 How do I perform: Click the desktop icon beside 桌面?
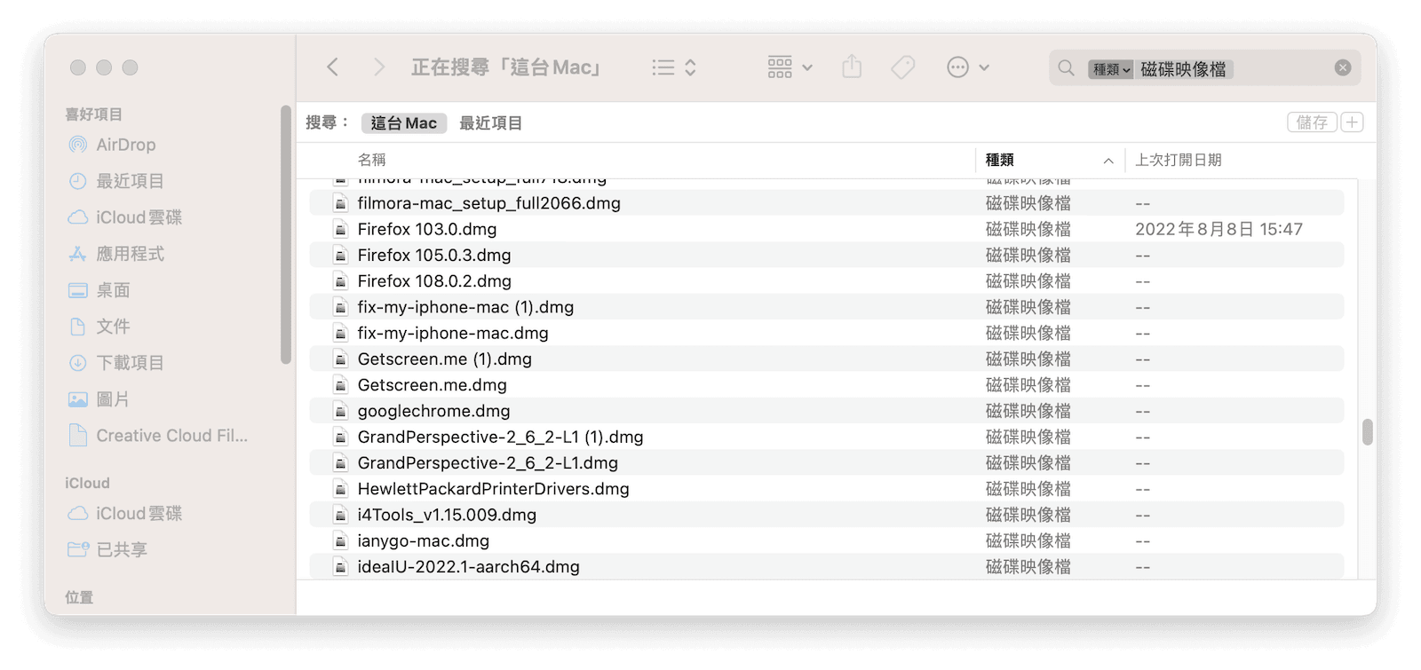pos(78,290)
